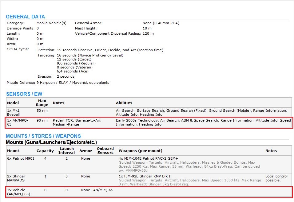Select the '1x AN/MPQ-65' sensor model cell

point(18,122)
